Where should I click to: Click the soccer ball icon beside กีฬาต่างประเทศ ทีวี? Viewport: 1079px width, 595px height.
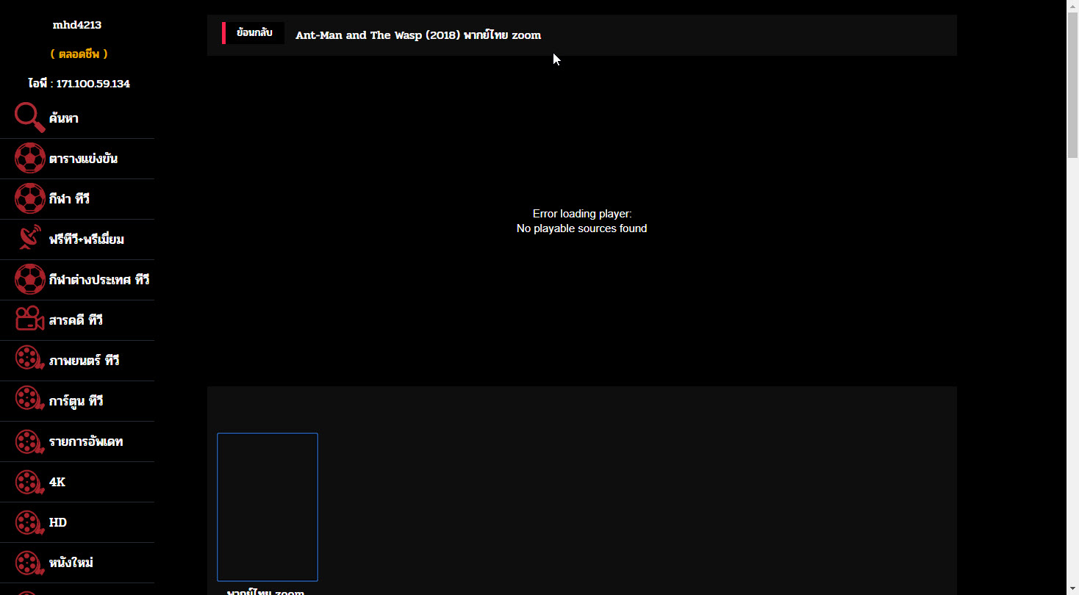30,279
